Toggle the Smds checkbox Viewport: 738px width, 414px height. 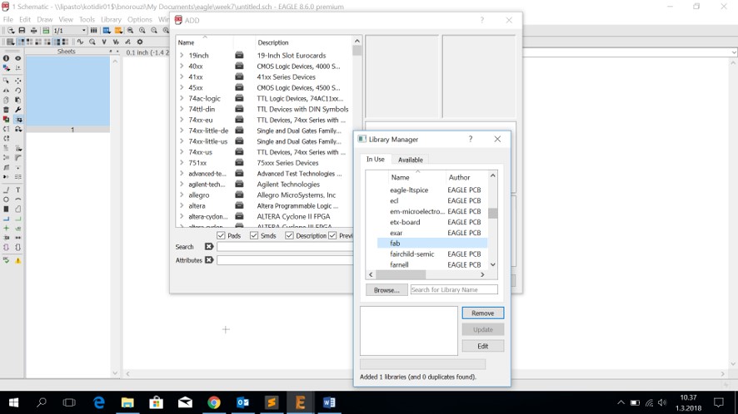(254, 235)
